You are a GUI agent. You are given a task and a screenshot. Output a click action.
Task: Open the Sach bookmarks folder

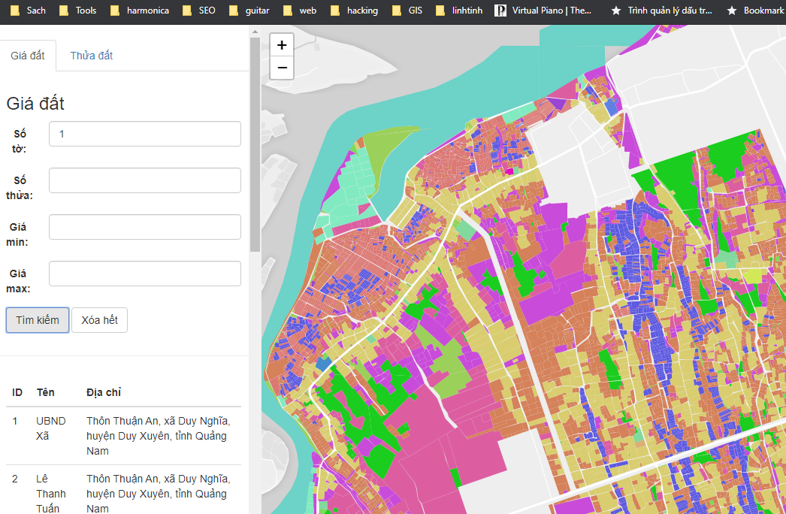click(x=29, y=11)
